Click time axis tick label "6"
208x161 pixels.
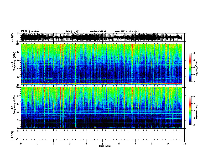[x=119, y=144]
